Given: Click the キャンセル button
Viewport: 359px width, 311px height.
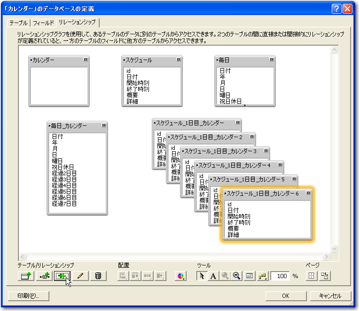Looking at the screenshot, I should (330, 296).
